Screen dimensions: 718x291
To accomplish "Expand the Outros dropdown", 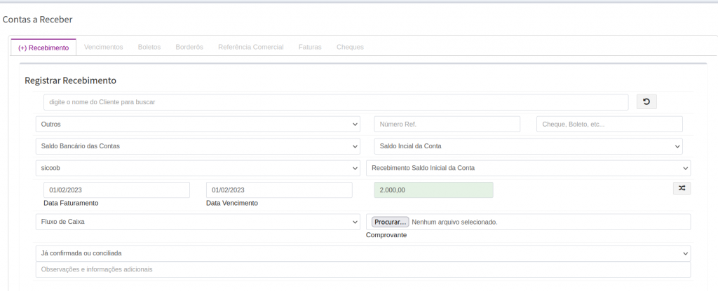I will tap(198, 124).
